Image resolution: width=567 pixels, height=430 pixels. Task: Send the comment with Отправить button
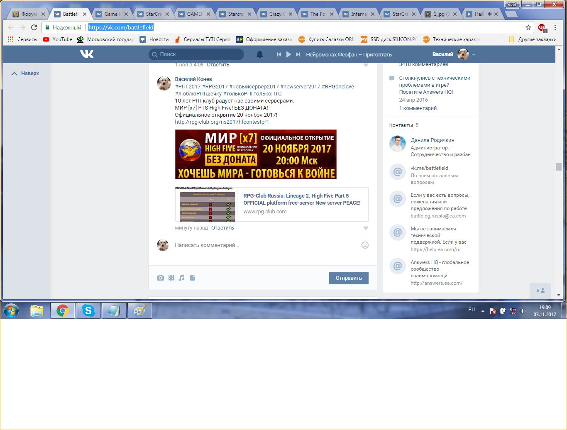(x=349, y=278)
